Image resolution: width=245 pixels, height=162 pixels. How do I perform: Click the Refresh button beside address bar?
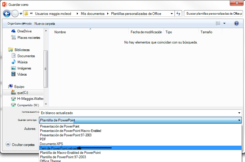tap(178, 14)
